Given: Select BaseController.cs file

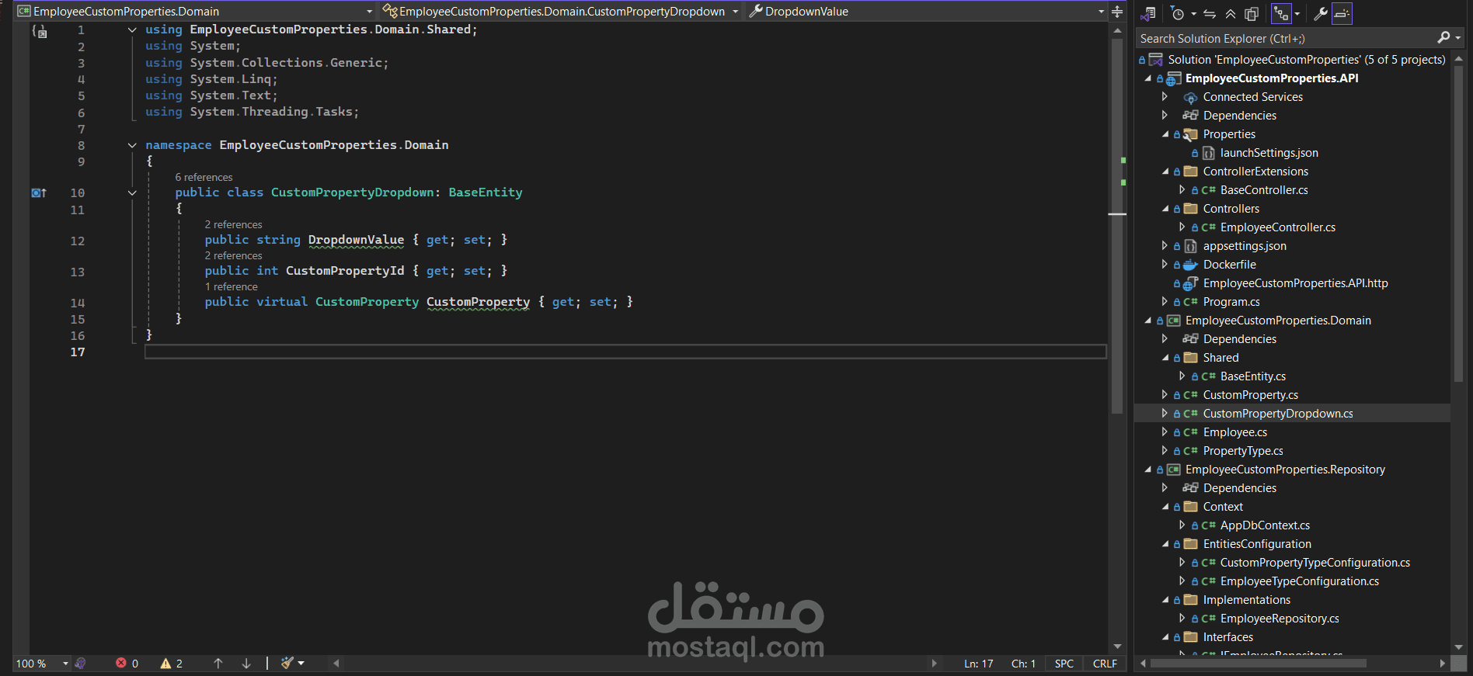Looking at the screenshot, I should pyautogui.click(x=1264, y=190).
